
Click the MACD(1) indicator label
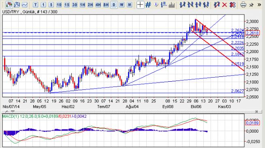(x=44, y=116)
